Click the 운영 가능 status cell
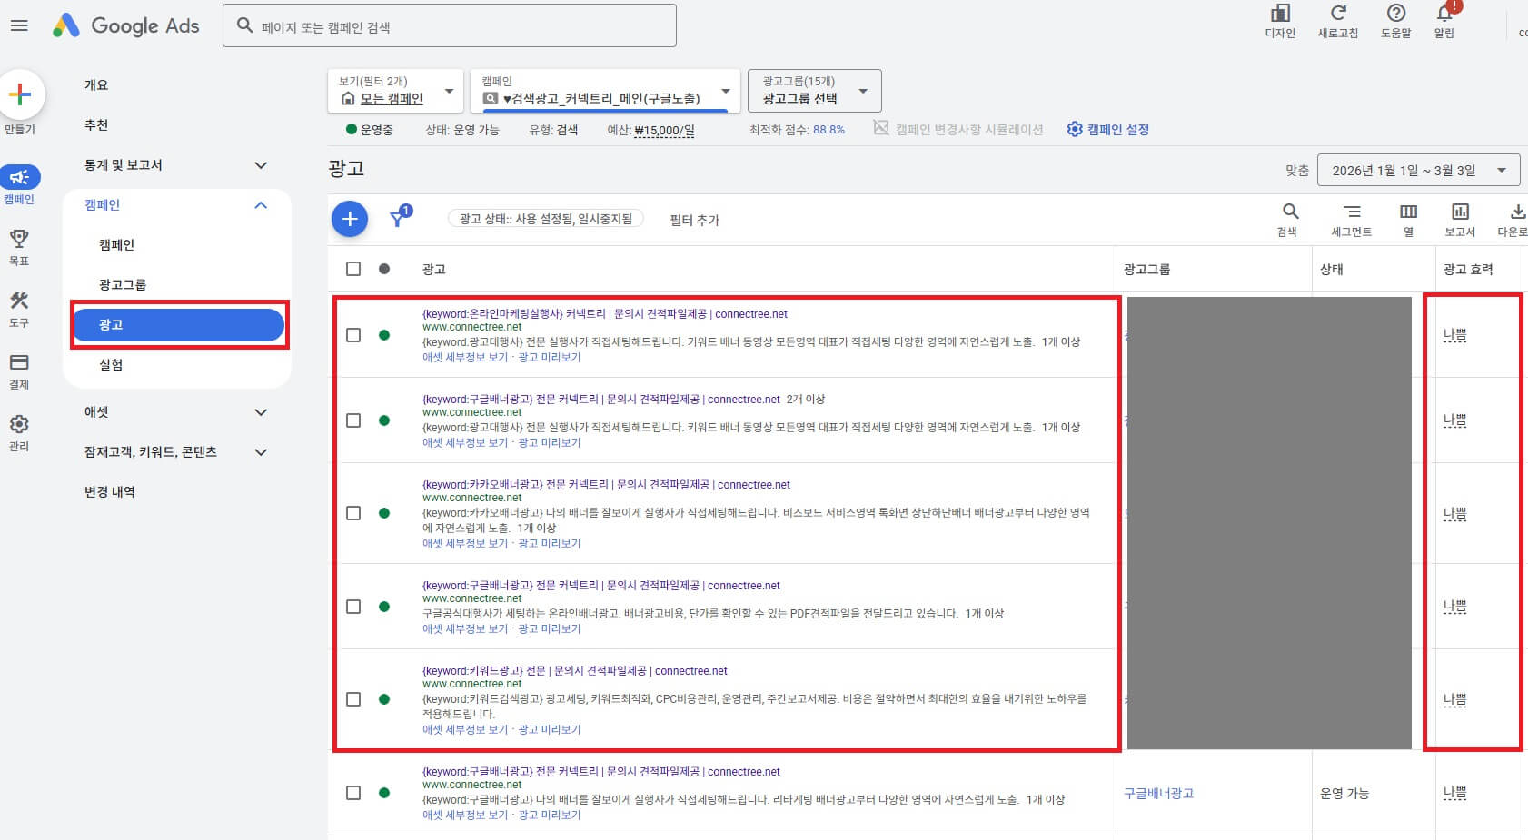 tap(1344, 793)
